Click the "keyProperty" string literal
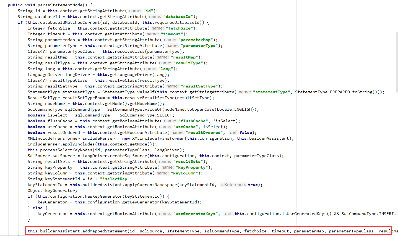Image resolution: width=398 pixels, height=236 pixels. click(x=192, y=167)
